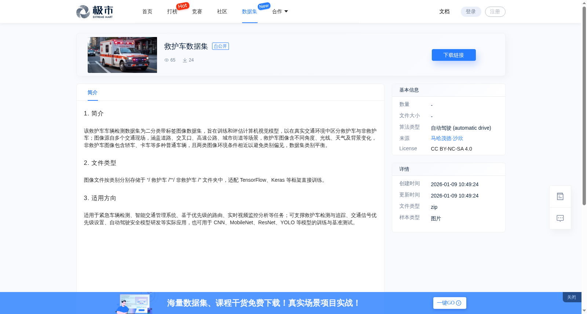This screenshot has width=587, height=314.
Task: Click the 基本信息 panel header
Action: coord(448,90)
